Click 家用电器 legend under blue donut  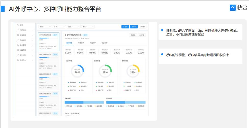point(72,82)
